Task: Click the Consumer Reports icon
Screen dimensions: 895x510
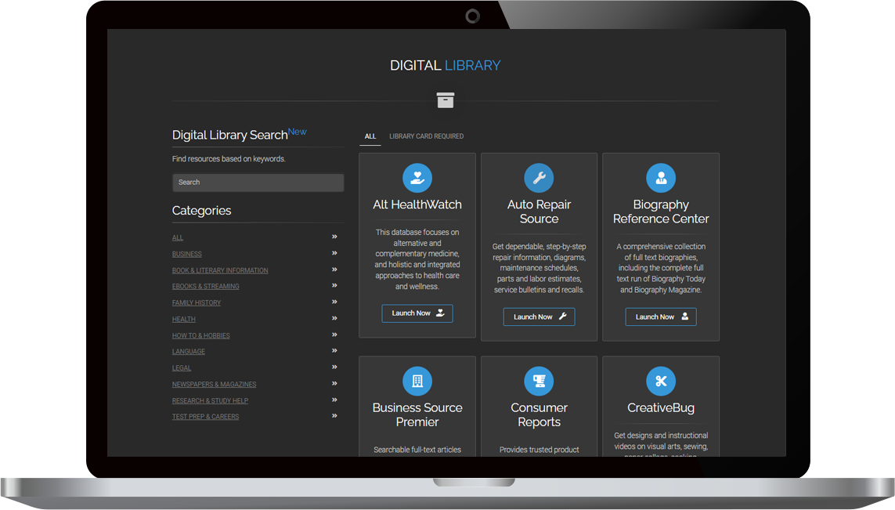Action: [x=539, y=381]
